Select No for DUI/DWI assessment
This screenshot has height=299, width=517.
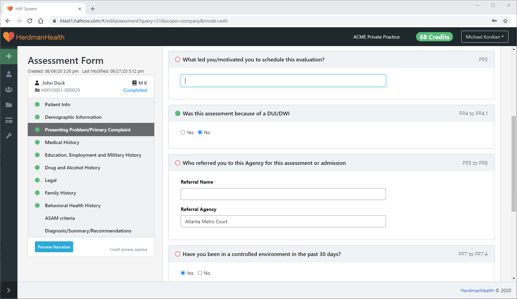coord(200,132)
